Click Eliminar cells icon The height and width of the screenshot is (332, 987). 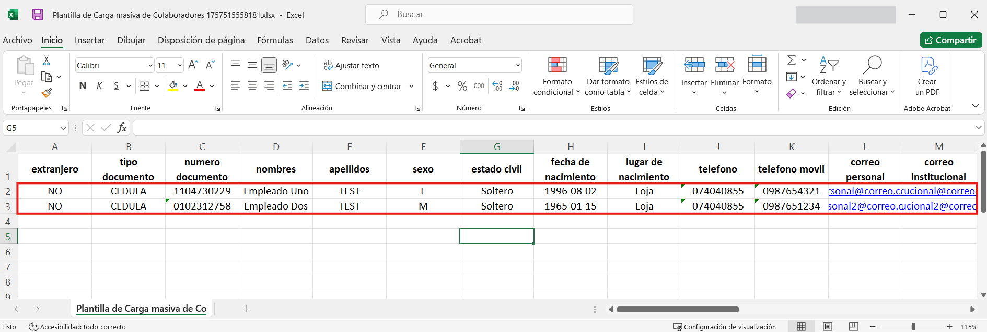pyautogui.click(x=725, y=65)
